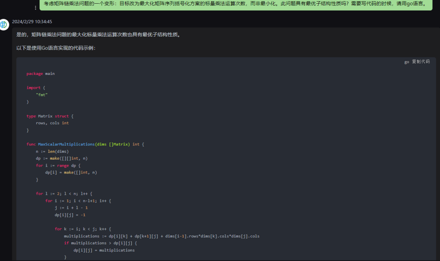Click the for k := i loop line
Screen dimensions: 440x261
pyautogui.click(x=83, y=229)
